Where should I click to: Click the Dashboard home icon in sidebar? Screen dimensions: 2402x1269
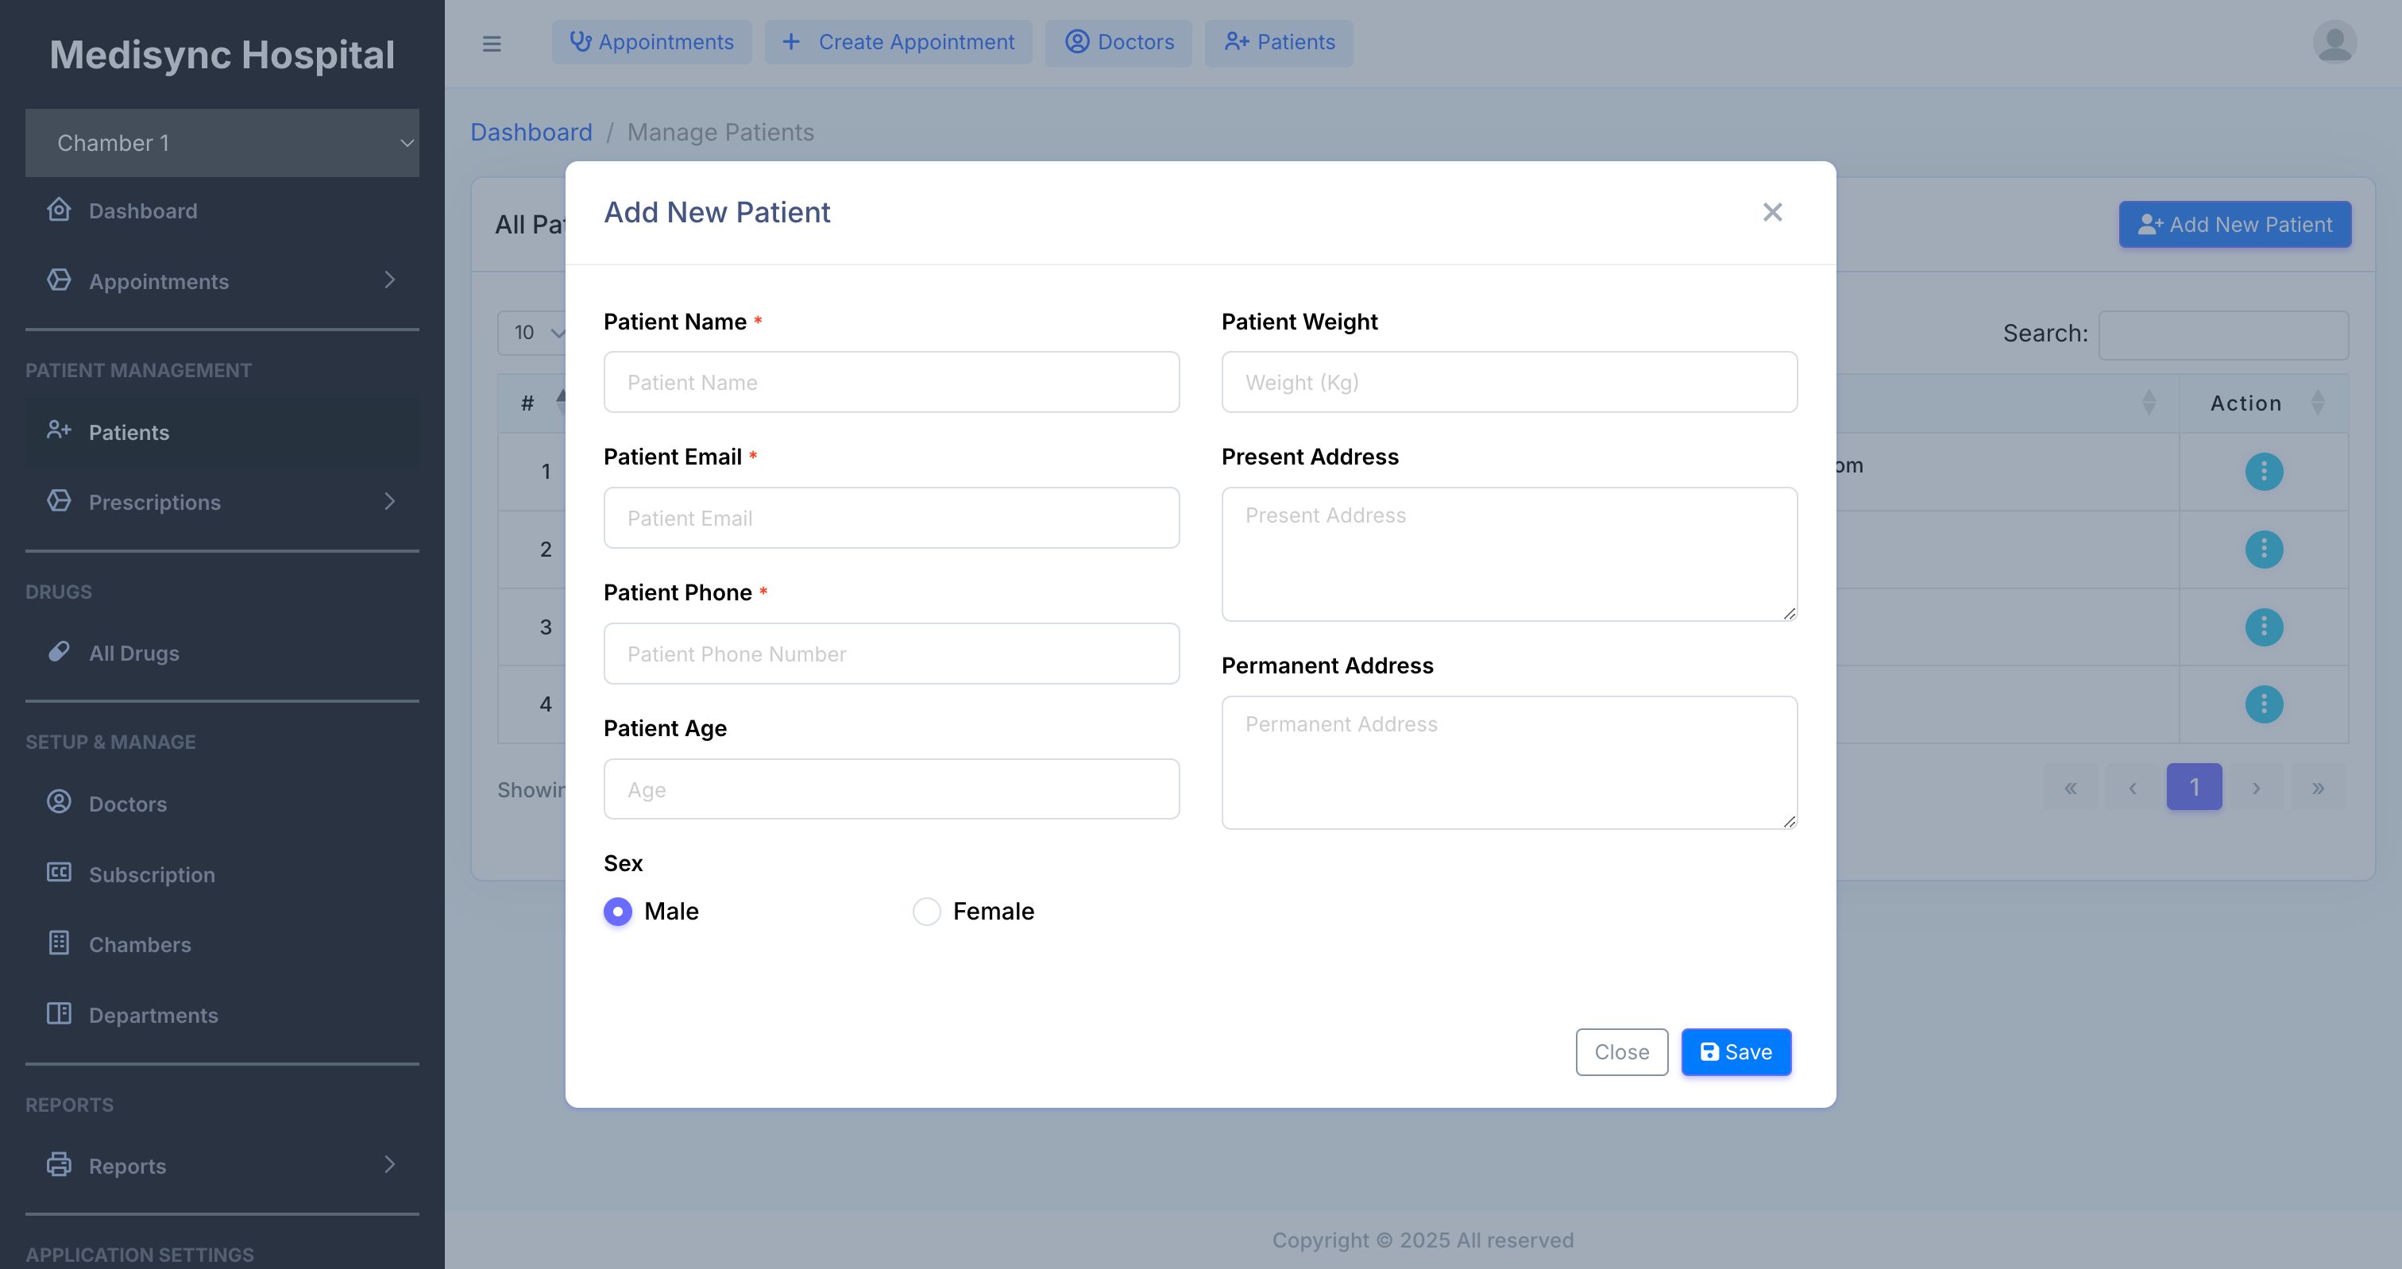pos(59,210)
